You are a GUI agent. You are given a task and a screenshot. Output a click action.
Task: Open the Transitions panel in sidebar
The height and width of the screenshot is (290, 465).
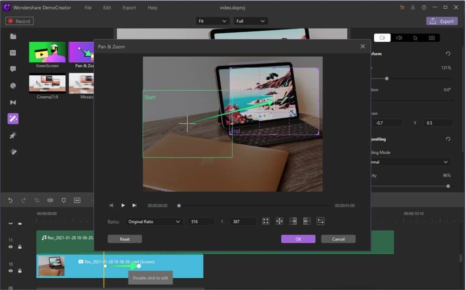(x=13, y=103)
